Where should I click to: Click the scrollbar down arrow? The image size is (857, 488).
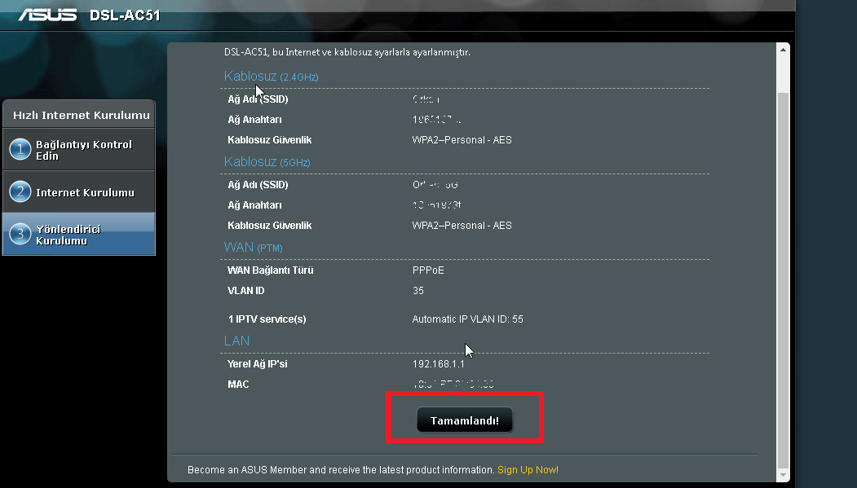(784, 476)
